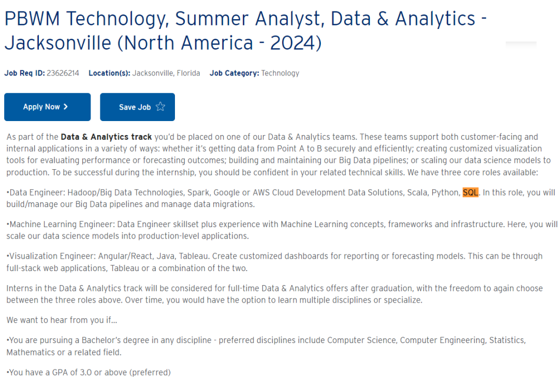Click the GPA of 3.0 requirement line
This screenshot has height=387, width=559.
89,372
